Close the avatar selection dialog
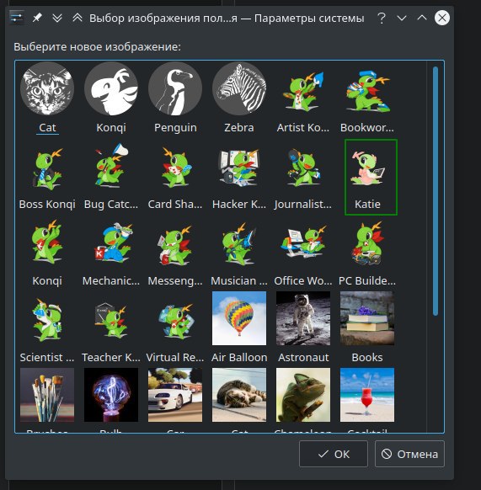 coord(442,18)
